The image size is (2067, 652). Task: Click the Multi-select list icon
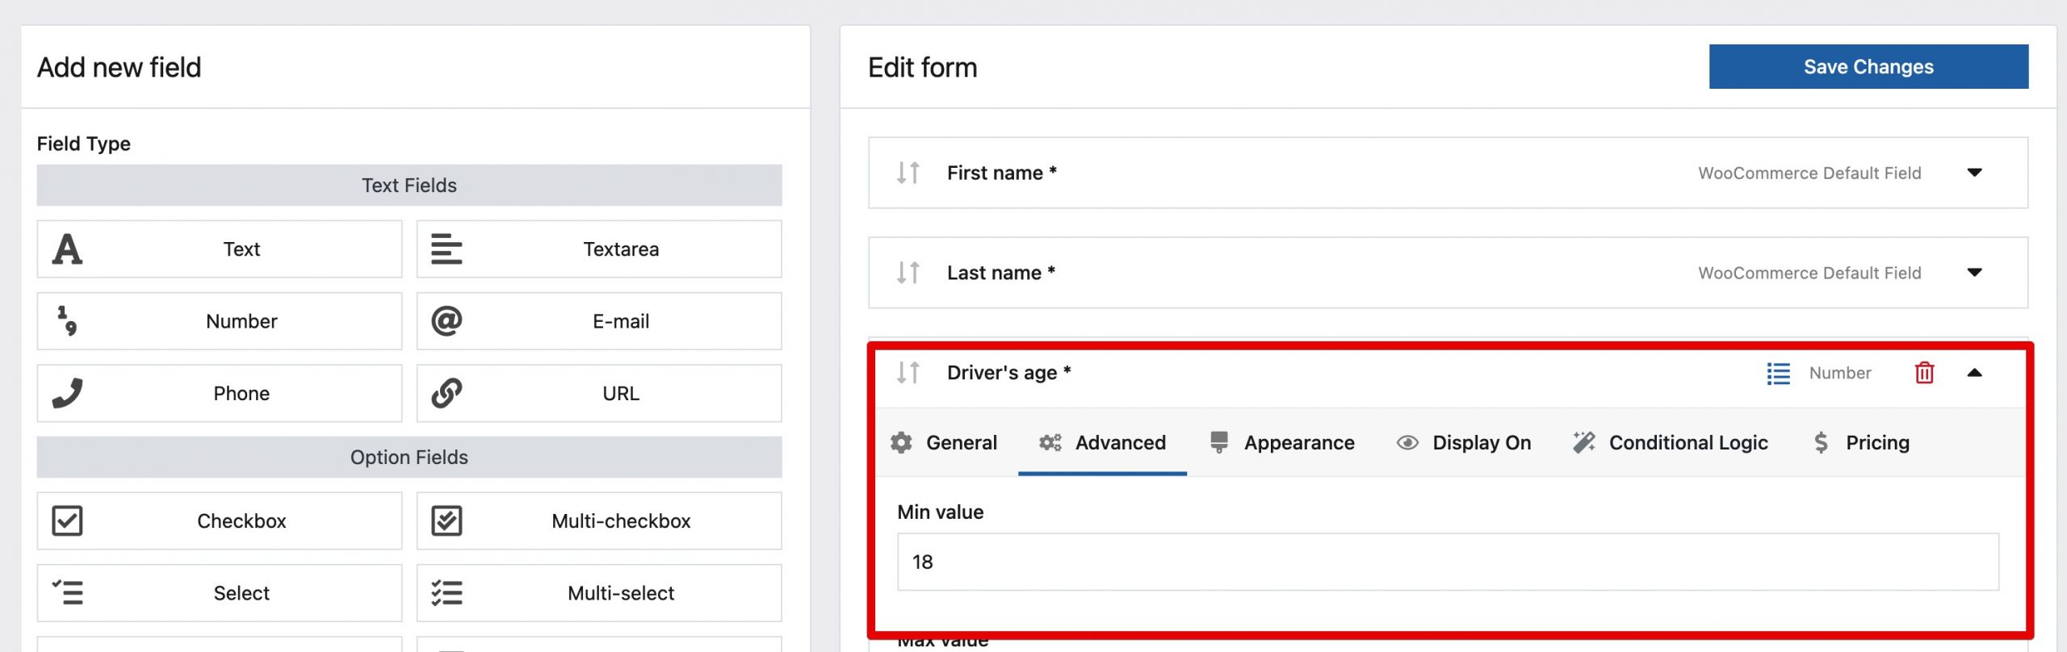pyautogui.click(x=447, y=593)
